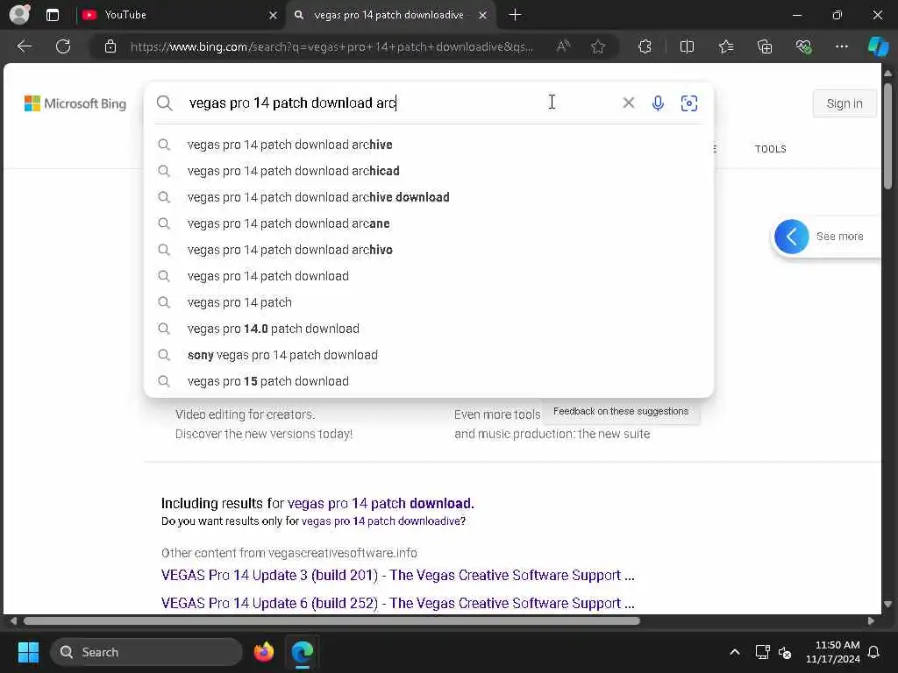This screenshot has width=898, height=673.
Task: Open the Copilot sidebar icon
Action: 878,46
